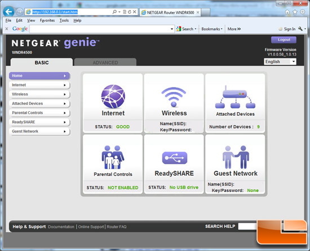Screen dimensions: 310x251
Task: Stop loading with the address bar X icon
Action: pyautogui.click(x=135, y=12)
